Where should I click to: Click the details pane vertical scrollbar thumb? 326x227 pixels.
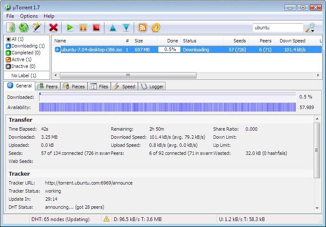point(317,150)
